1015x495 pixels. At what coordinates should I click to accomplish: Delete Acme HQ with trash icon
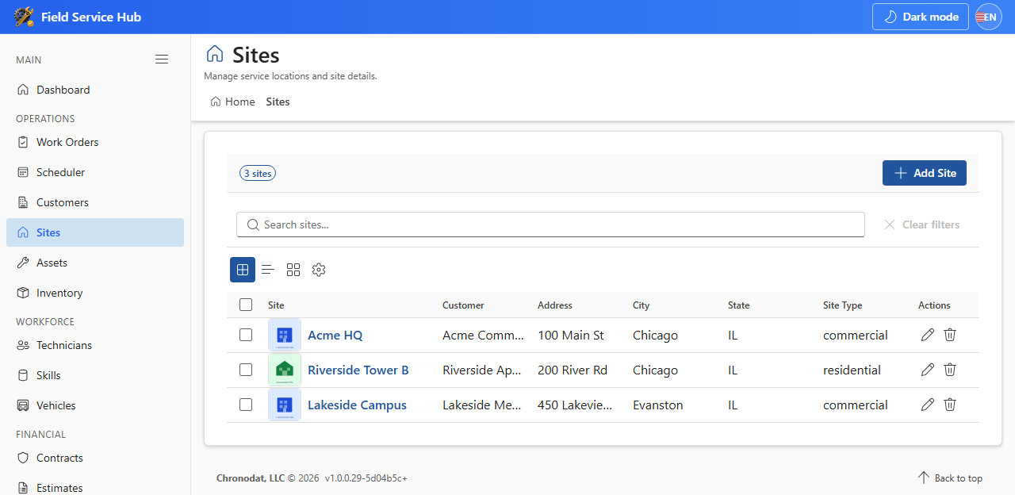pyautogui.click(x=950, y=335)
